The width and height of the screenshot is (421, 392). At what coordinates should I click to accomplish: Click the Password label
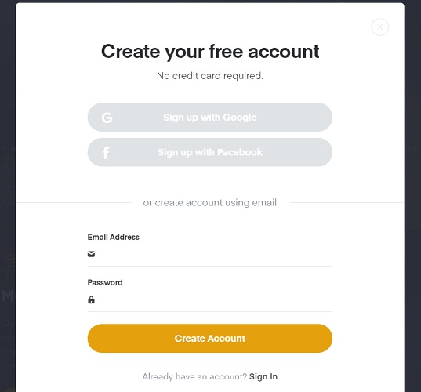pos(105,282)
